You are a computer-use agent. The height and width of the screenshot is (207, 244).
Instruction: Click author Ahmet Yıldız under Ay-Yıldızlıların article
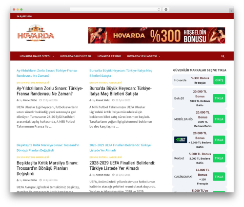pyautogui.click(x=30, y=100)
